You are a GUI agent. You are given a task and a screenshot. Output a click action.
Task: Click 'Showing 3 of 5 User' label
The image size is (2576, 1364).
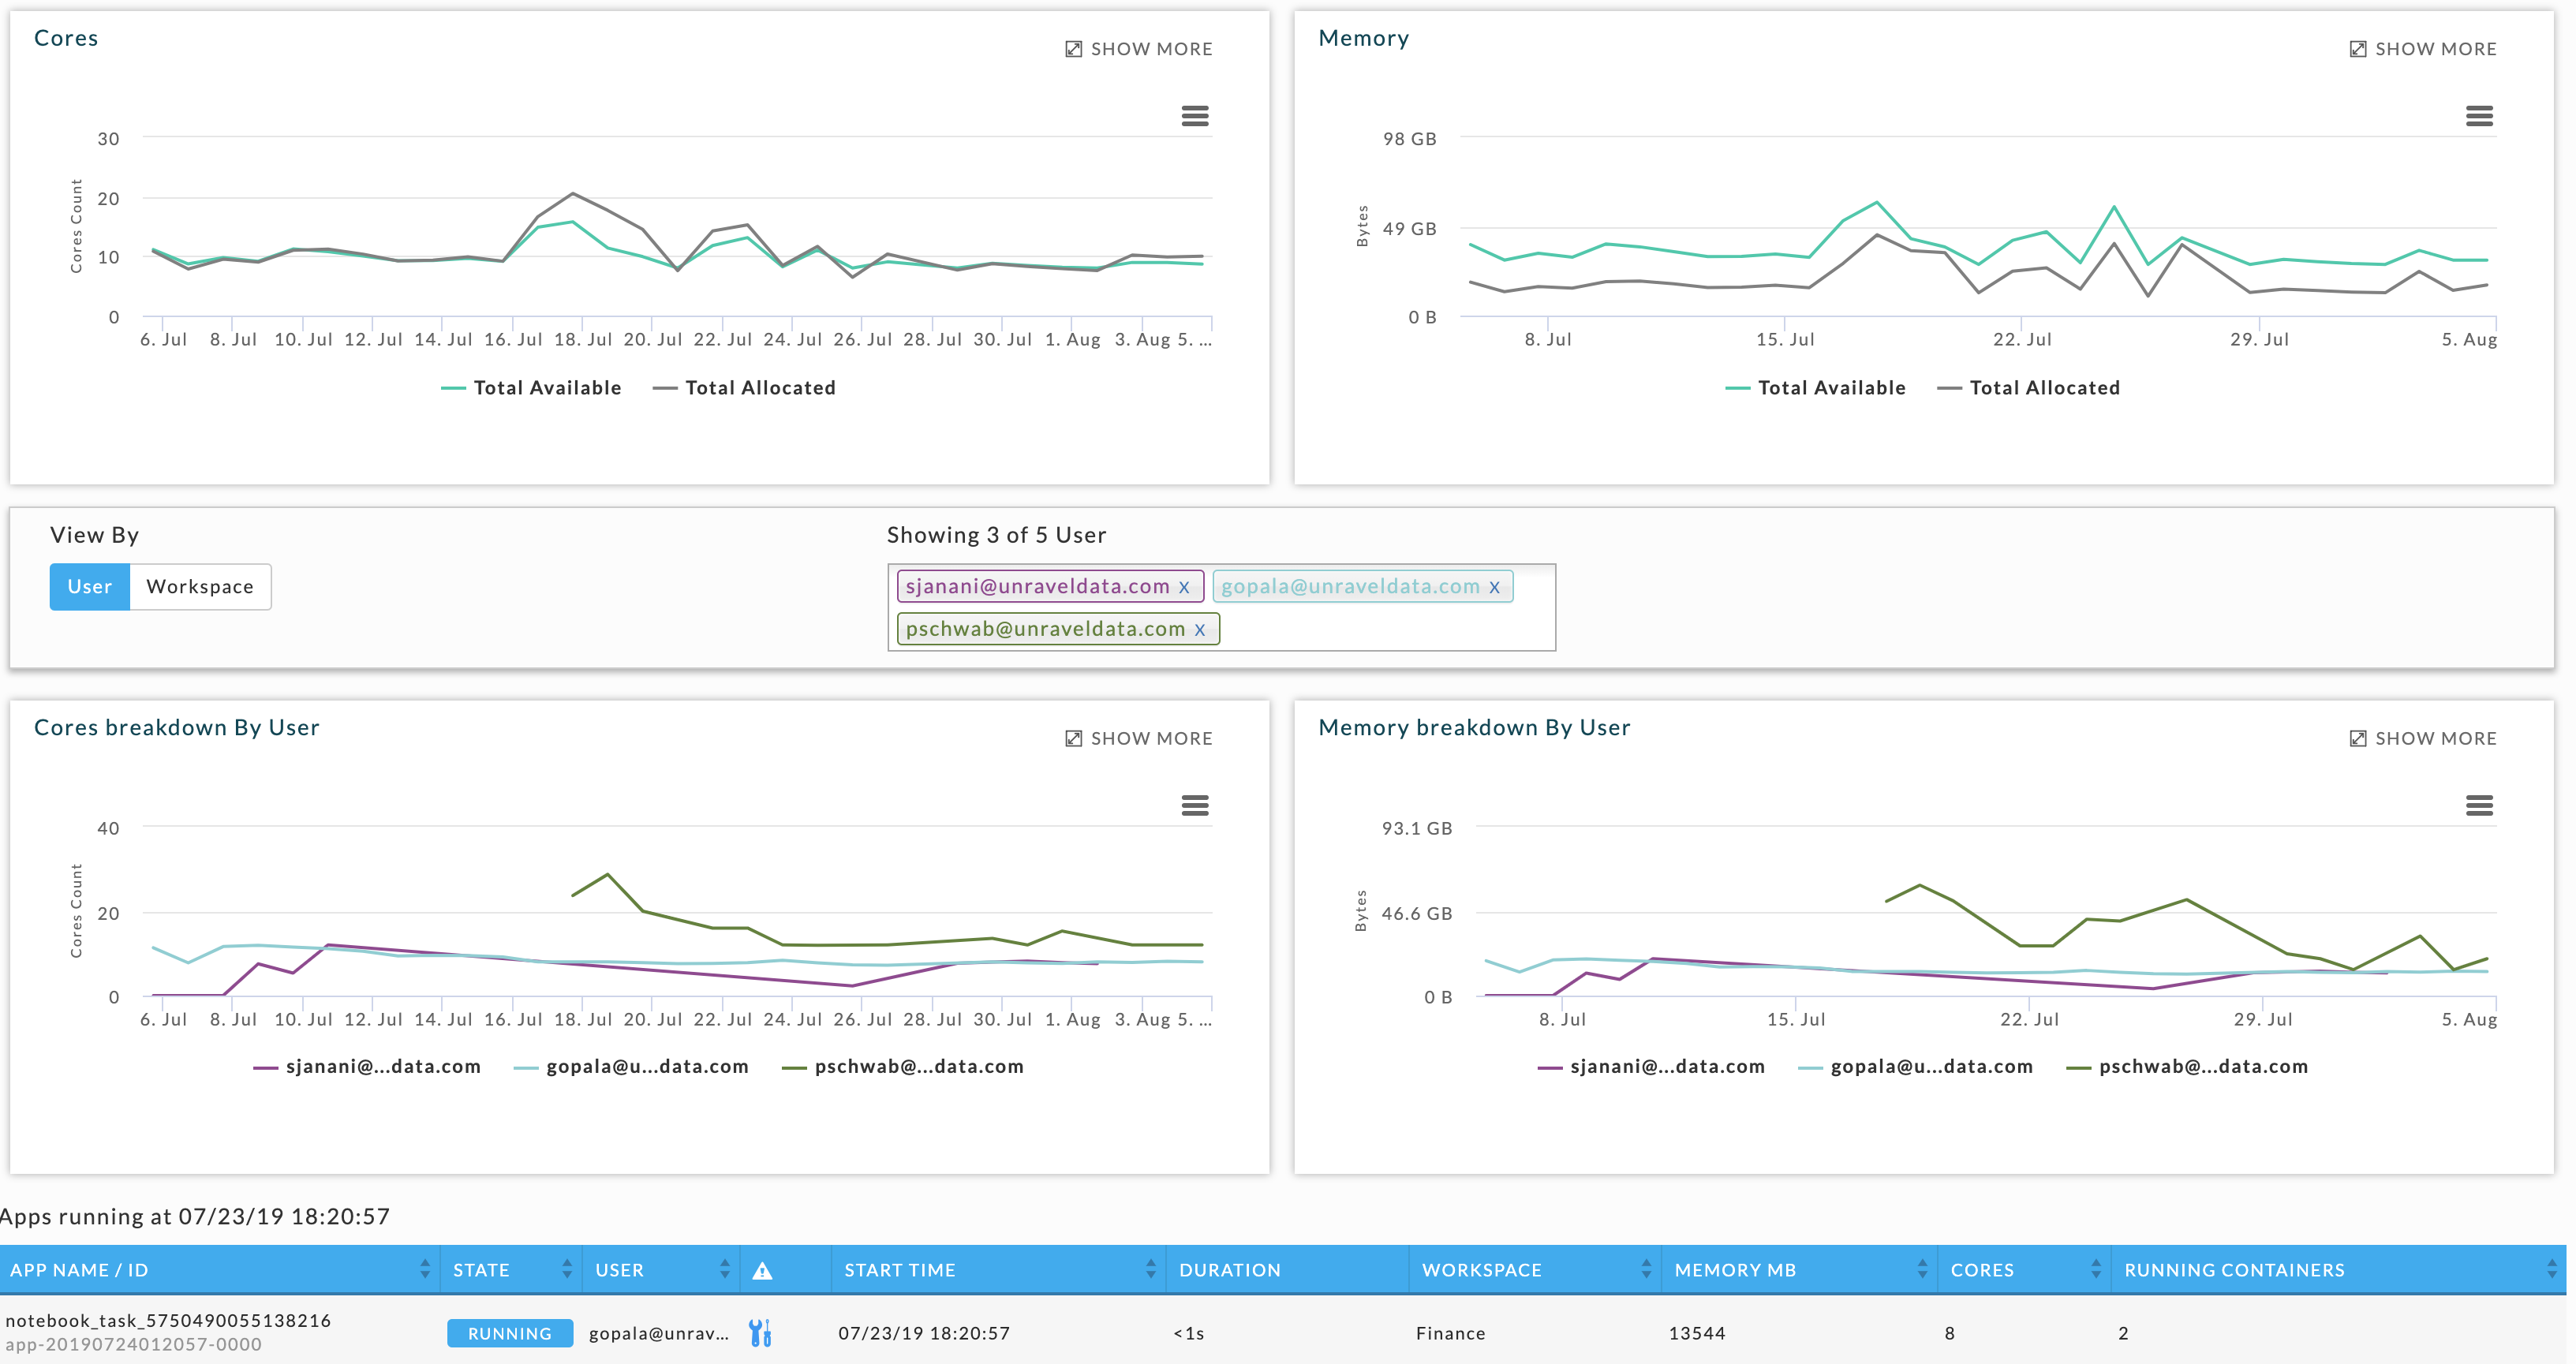point(996,535)
